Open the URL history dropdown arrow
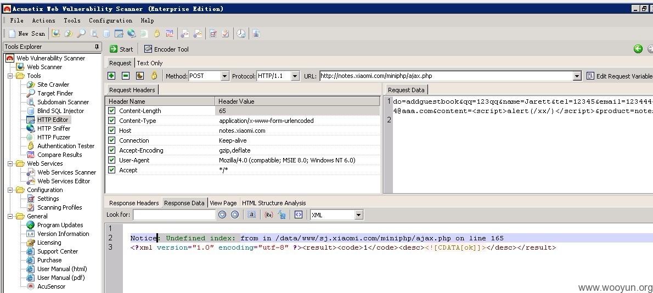653x293 pixels. [577, 76]
